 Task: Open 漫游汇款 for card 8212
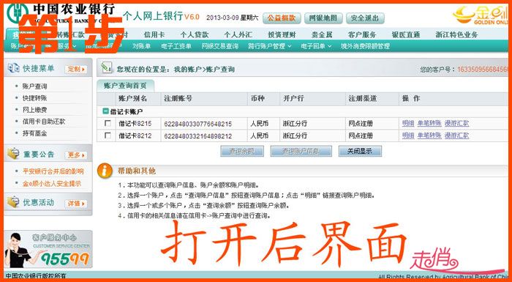click(x=457, y=135)
